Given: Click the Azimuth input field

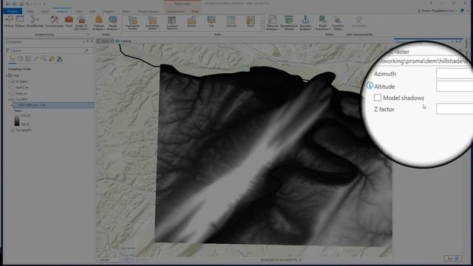Looking at the screenshot, I should point(455,73).
